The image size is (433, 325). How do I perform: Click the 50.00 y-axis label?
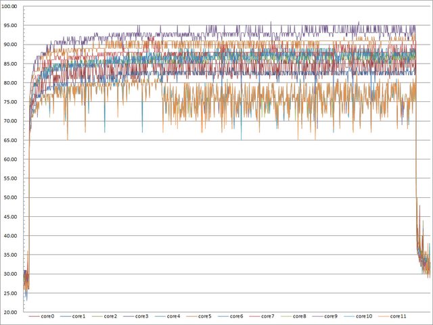tap(14, 198)
